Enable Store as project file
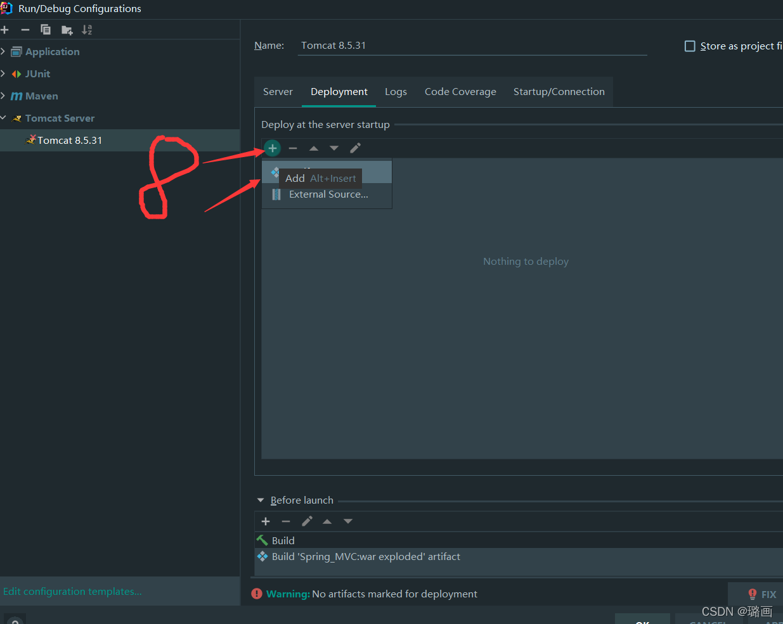This screenshot has width=783, height=624. pyautogui.click(x=690, y=46)
